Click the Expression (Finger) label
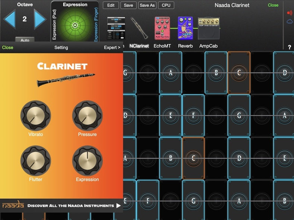Viewport: 294px width, 220px height. point(96,24)
